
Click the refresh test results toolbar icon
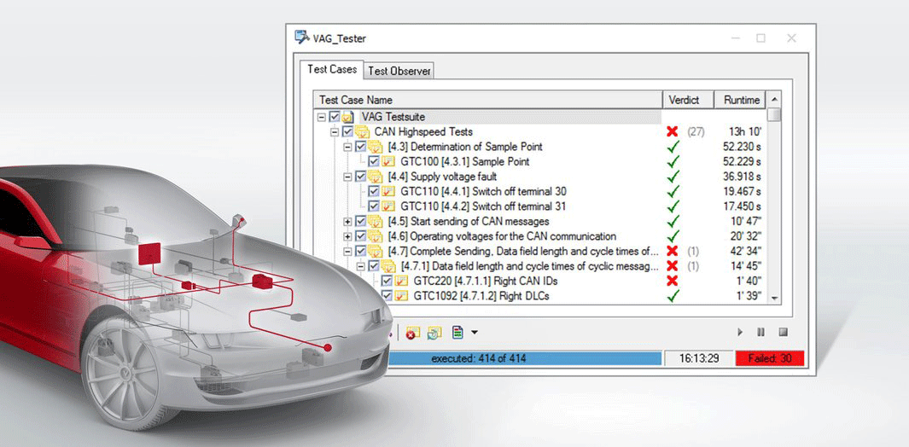pos(434,333)
